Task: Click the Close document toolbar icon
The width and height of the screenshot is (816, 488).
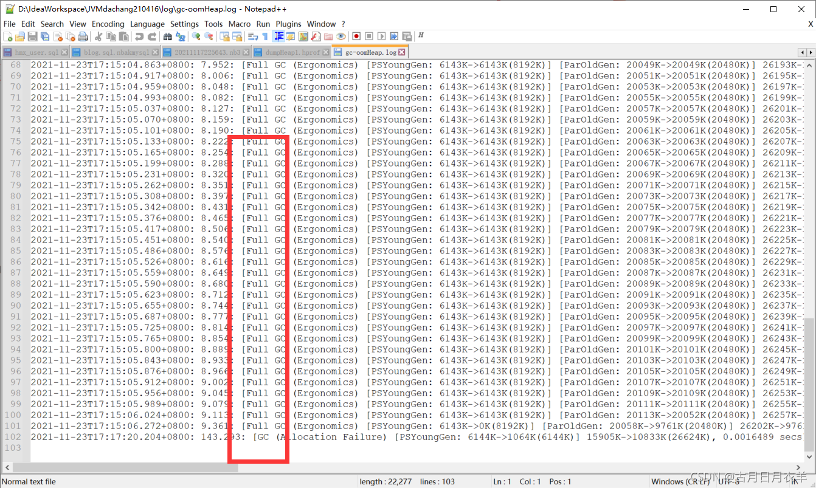Action: (58, 36)
